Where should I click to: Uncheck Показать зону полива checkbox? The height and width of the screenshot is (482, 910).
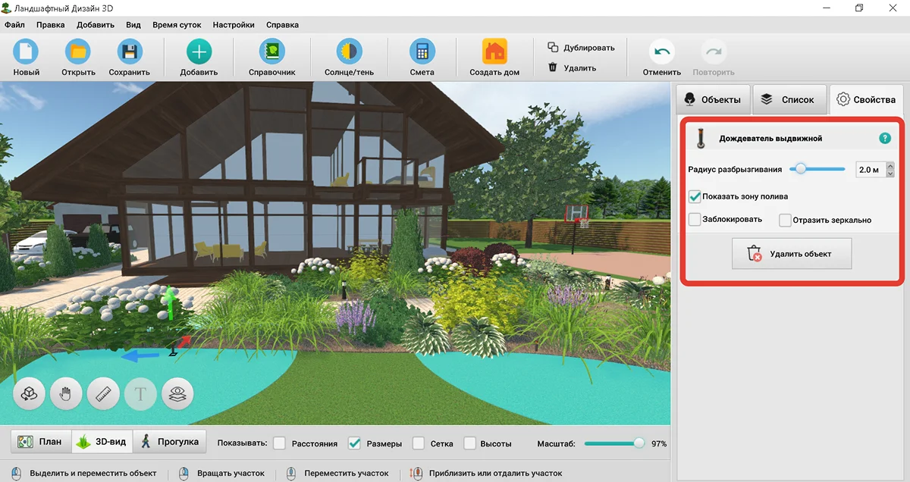pos(695,196)
